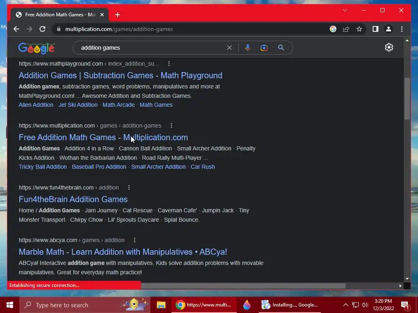Click the scroll down arrow
The image size is (418, 313).
407,279
